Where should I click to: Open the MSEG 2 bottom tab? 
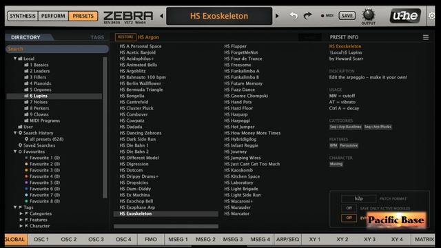tap(205, 239)
